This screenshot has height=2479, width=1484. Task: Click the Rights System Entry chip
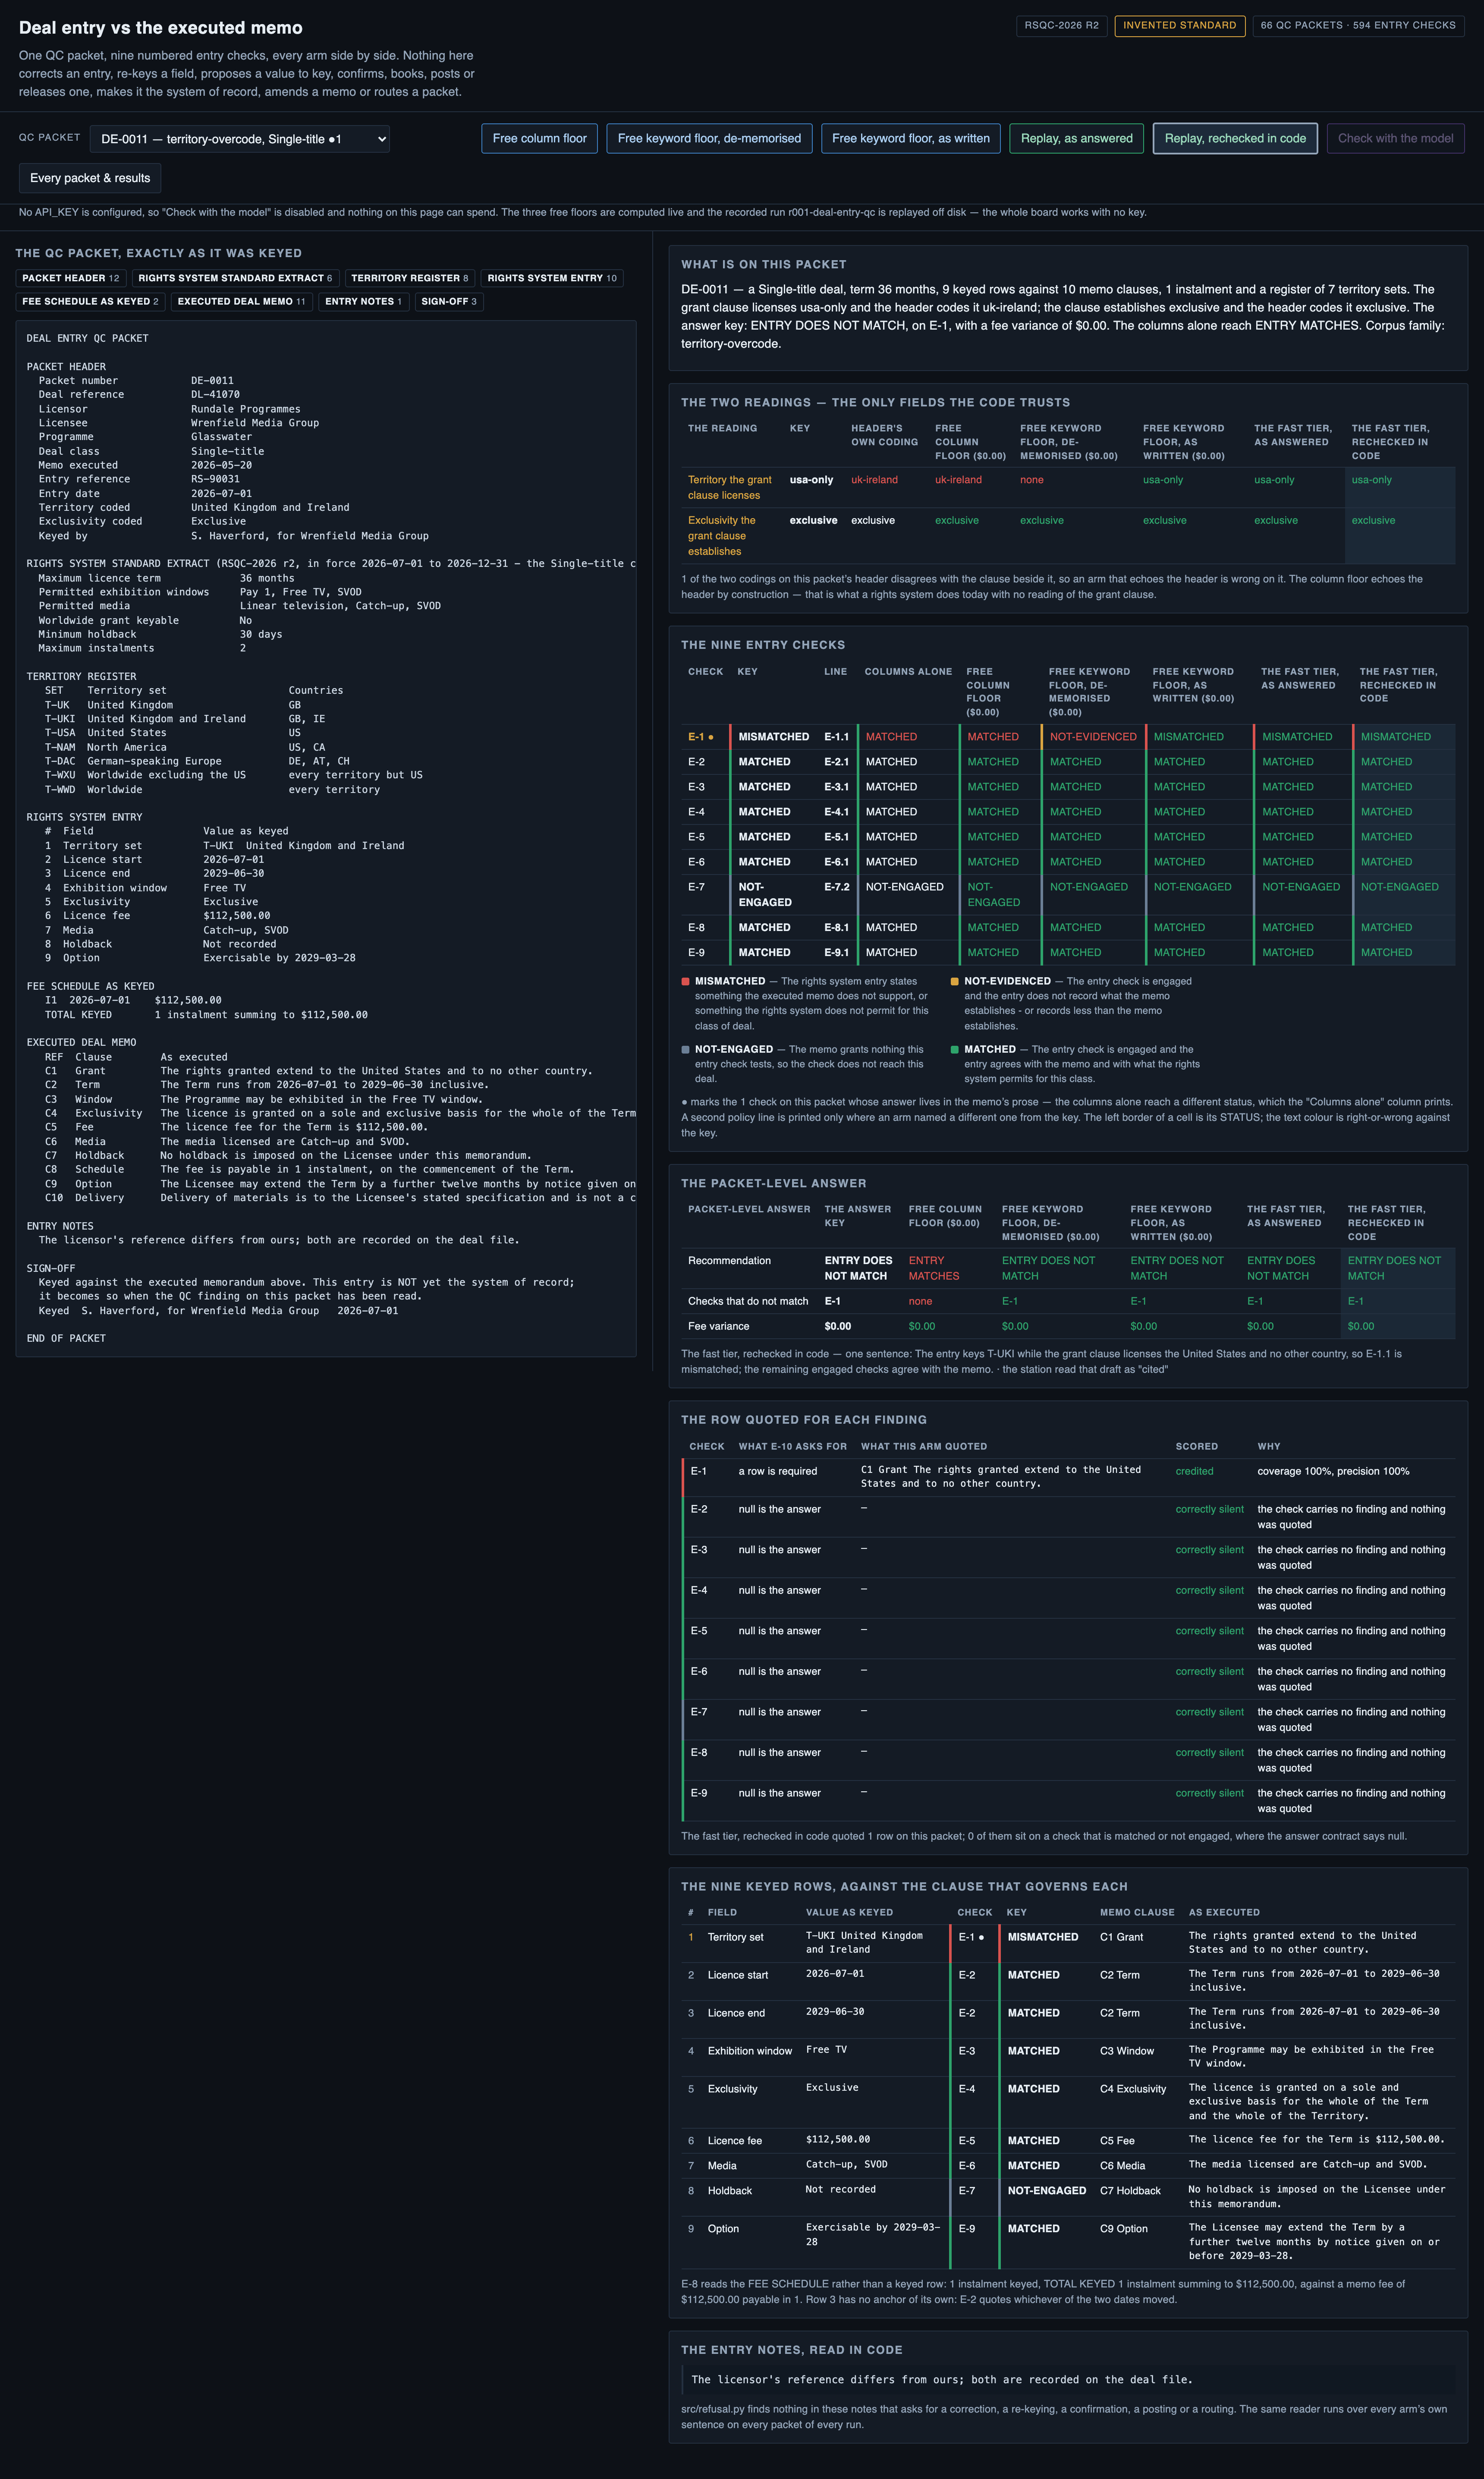point(552,278)
